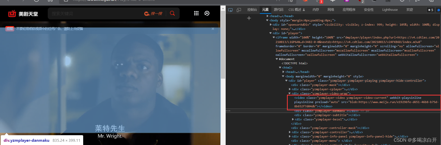The width and height of the screenshot is (441, 145).
Task: Open the 源代码 tab
Action: click(x=278, y=10)
